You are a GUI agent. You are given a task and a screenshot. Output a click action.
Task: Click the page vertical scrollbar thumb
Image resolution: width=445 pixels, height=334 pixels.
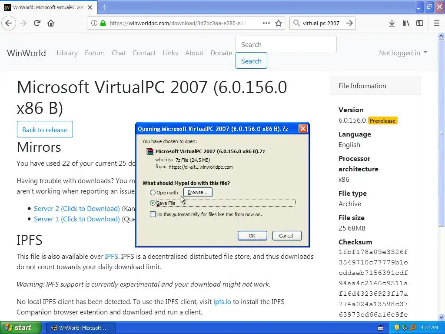(x=442, y=133)
